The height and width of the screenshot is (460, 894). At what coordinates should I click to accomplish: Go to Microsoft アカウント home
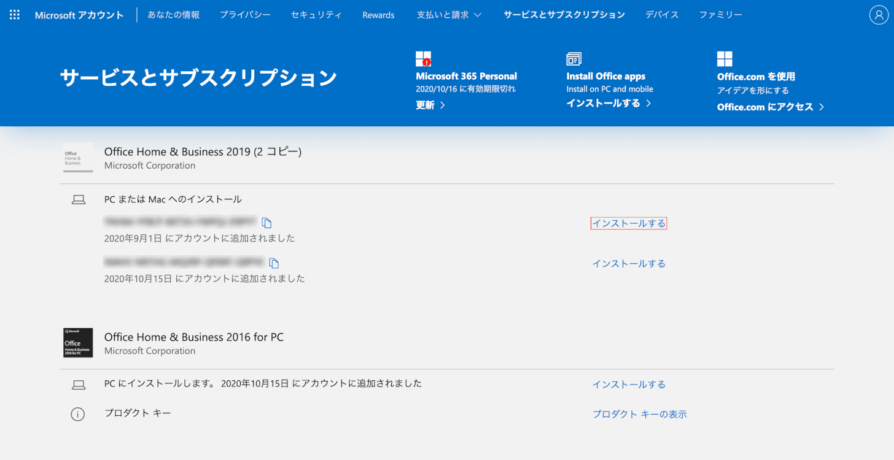tap(79, 15)
